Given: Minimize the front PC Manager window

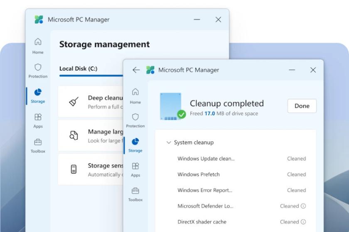Looking at the screenshot, I should (292, 70).
